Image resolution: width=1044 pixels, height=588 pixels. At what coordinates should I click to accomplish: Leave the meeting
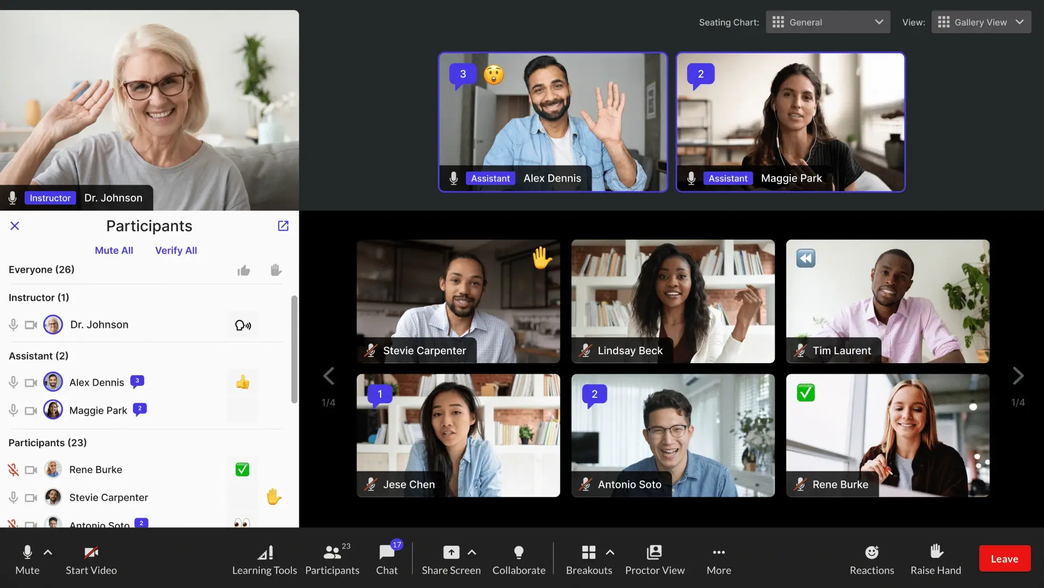[x=1004, y=558]
